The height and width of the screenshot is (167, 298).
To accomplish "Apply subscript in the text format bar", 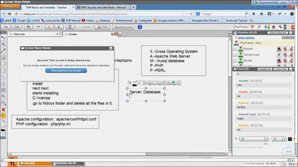I will [169, 83].
